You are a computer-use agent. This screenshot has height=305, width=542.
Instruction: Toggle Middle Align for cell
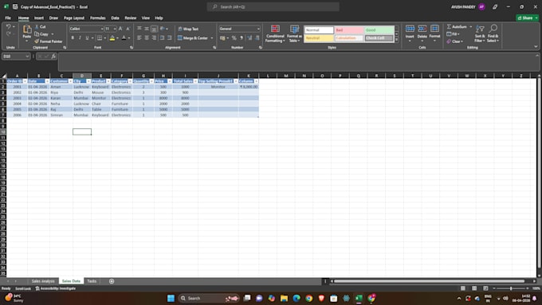coord(147,29)
